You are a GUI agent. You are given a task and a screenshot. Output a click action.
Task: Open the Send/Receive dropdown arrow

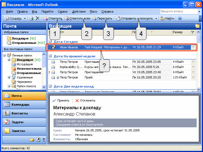click(x=156, y=18)
